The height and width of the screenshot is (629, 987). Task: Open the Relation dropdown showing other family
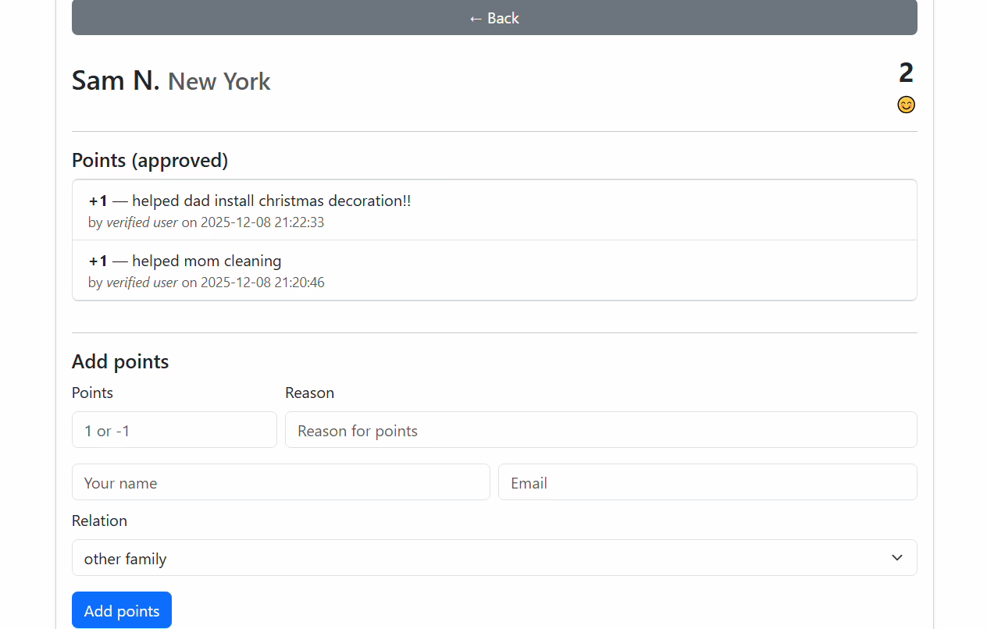(x=494, y=558)
